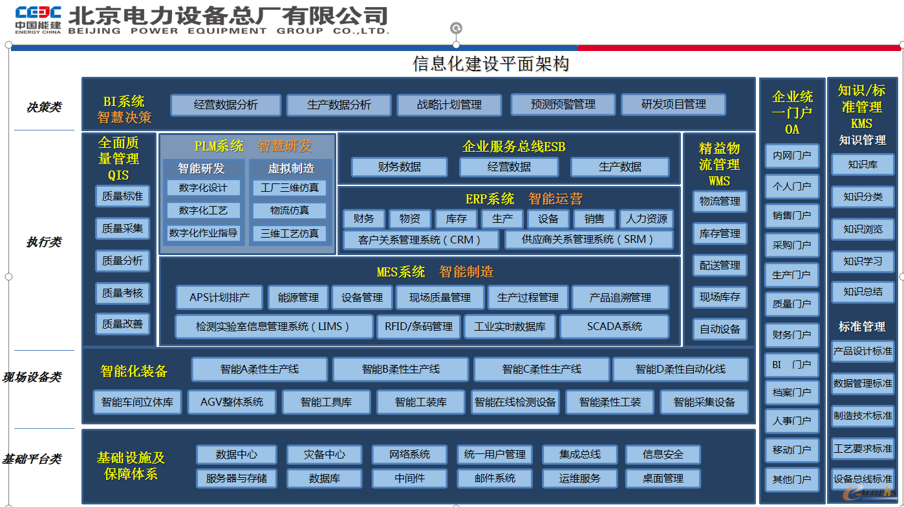The height and width of the screenshot is (507, 904).
Task: Select the 统一用户管理 box
Action: click(495, 455)
